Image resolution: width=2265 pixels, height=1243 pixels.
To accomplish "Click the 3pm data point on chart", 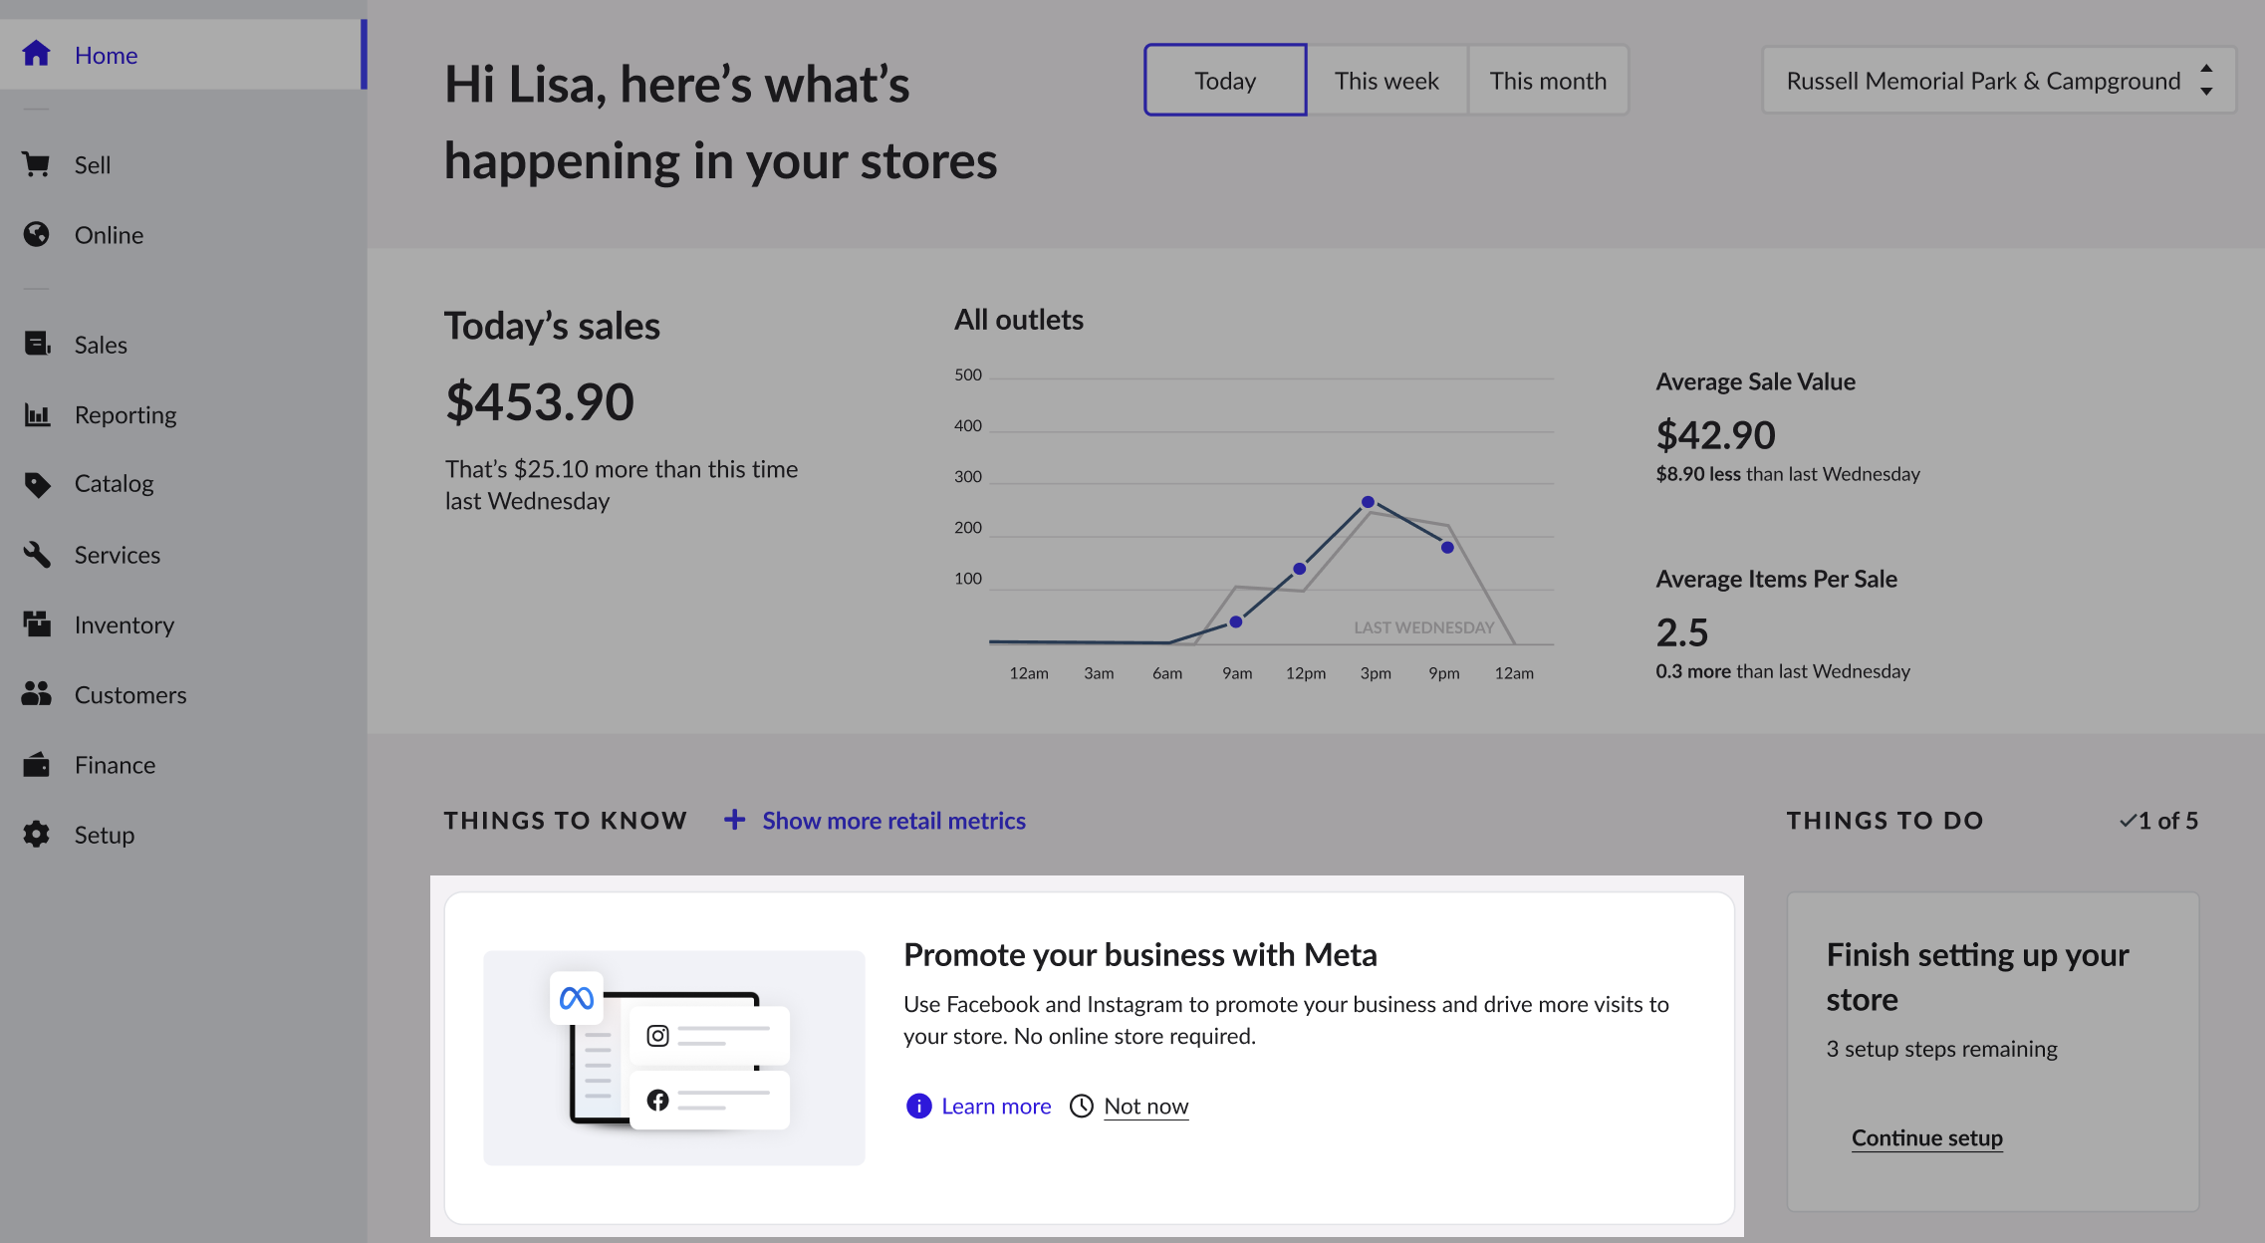I will pos(1368,502).
